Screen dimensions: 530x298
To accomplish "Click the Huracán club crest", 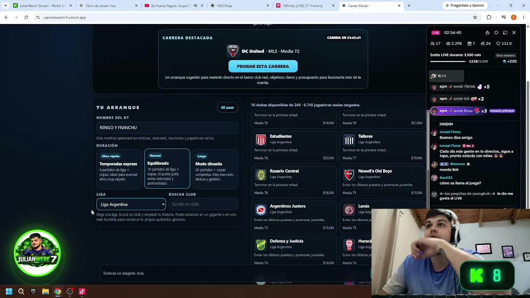I will click(x=349, y=245).
